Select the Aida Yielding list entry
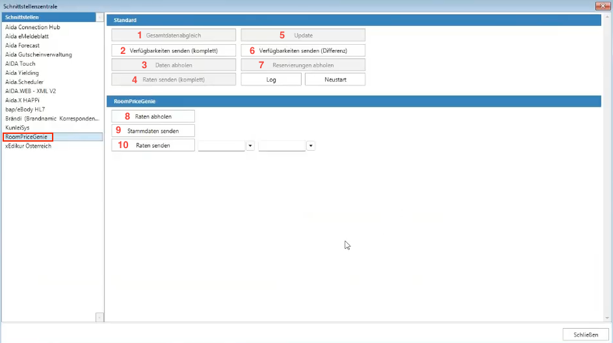 pyautogui.click(x=22, y=73)
